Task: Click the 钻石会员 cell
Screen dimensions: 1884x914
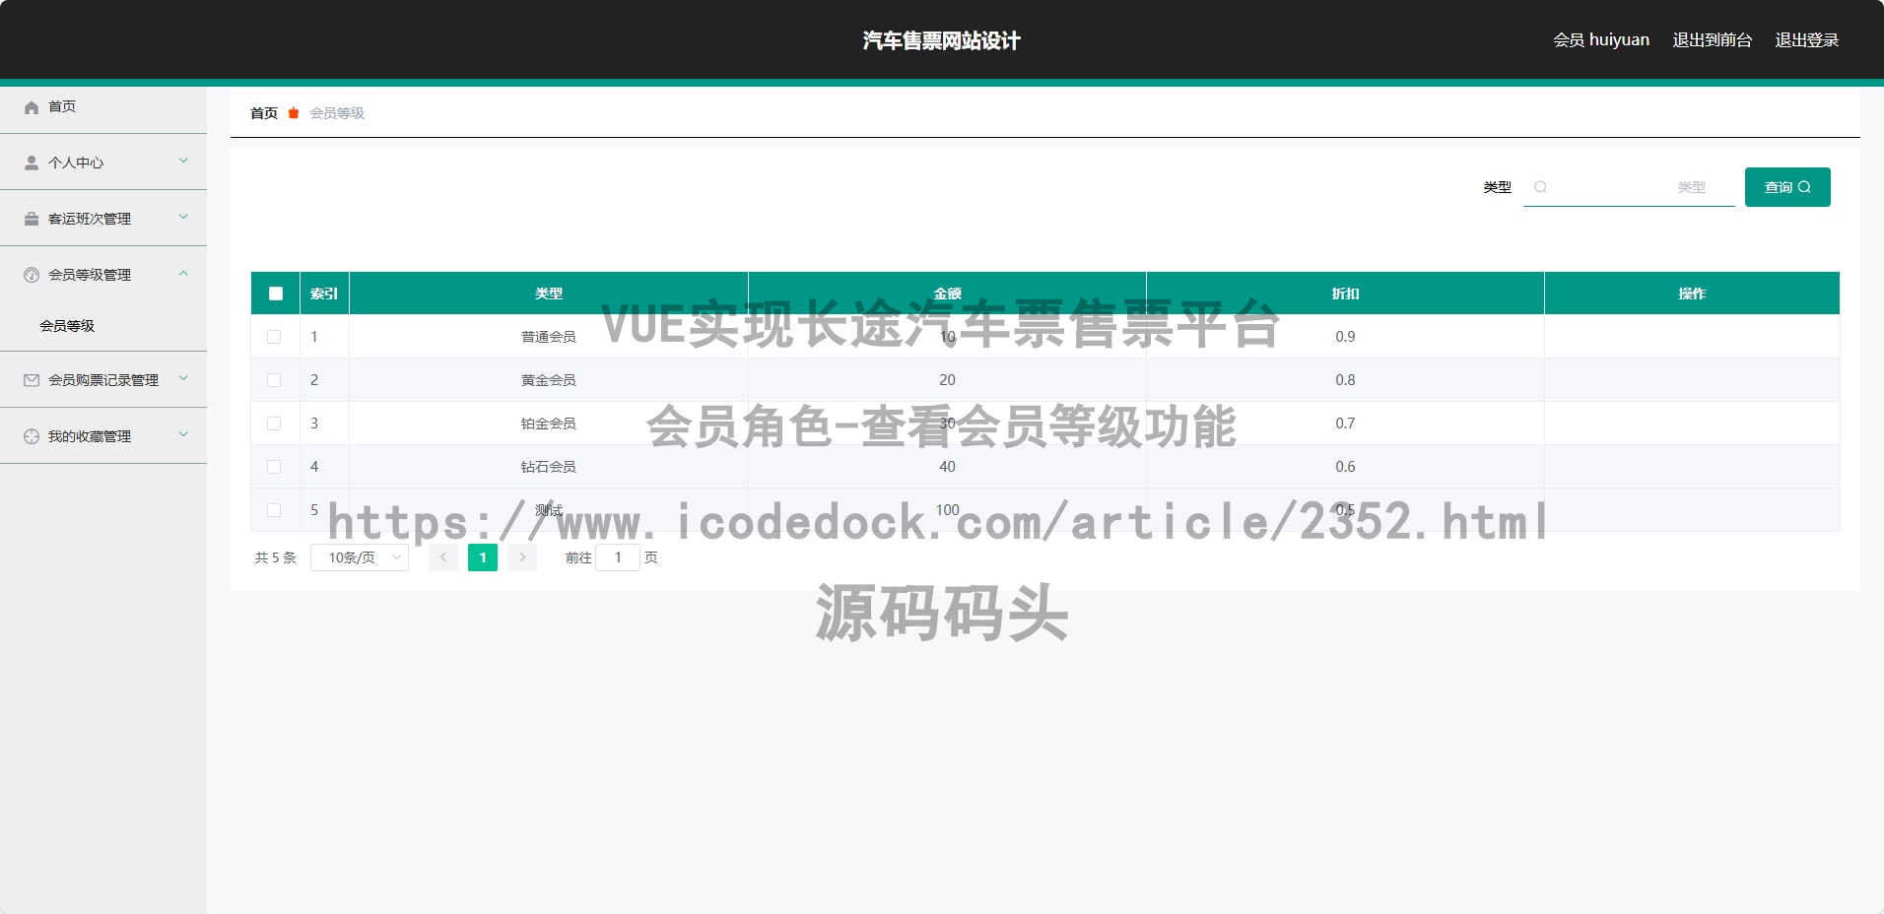Action: click(x=549, y=467)
